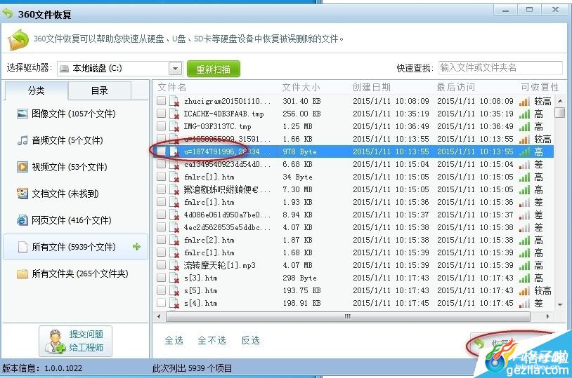This screenshot has height=378, width=572.
Task: Click the 全不选 link
Action: pyautogui.click(x=212, y=341)
